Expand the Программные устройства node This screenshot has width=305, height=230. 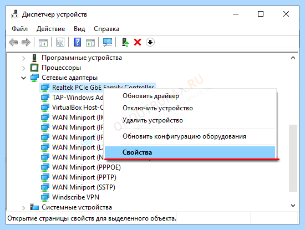coord(23,58)
